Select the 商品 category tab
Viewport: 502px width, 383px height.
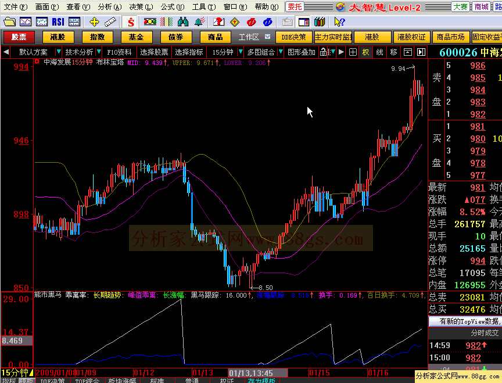point(215,37)
